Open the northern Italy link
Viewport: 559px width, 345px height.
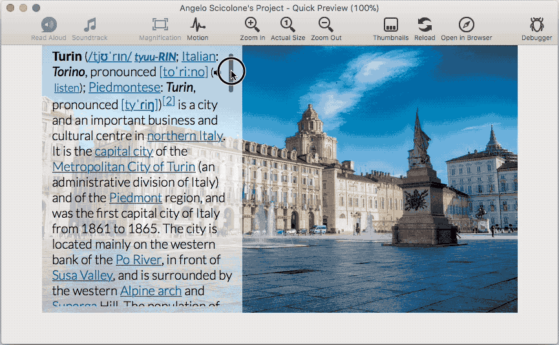[185, 136]
